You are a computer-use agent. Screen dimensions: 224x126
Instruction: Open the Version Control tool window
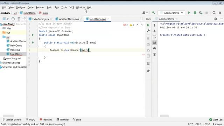pyautogui.click(x=12, y=120)
